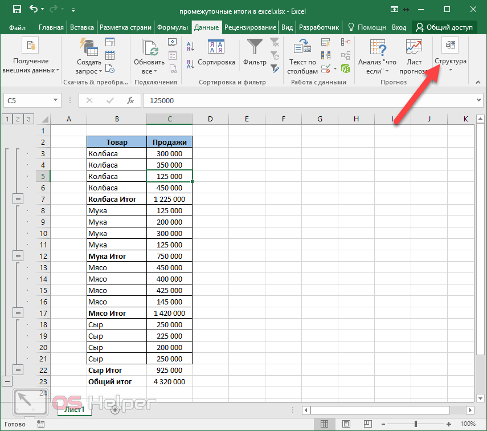Switch to the Вид tab
Screen dimensions: 487x431
(287, 27)
